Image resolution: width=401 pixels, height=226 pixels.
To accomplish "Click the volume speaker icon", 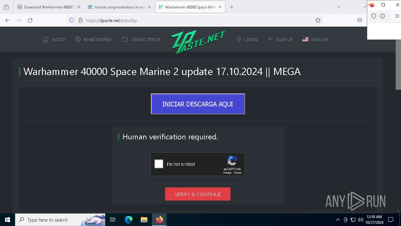I will pyautogui.click(x=361, y=220).
